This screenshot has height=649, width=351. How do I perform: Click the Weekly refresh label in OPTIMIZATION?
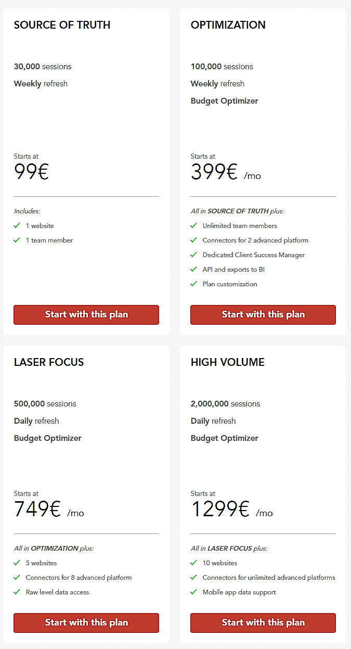tap(217, 83)
